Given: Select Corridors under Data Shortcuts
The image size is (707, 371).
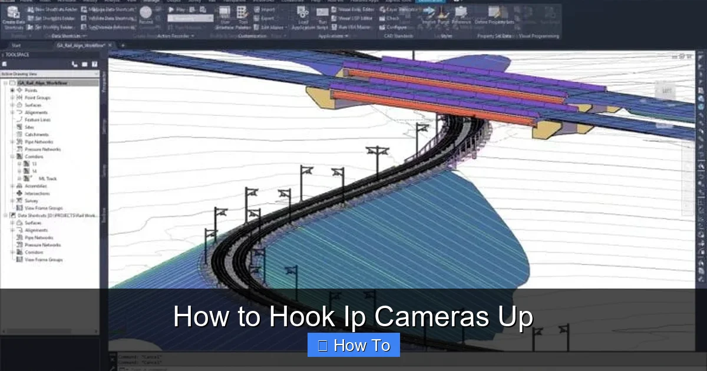Looking at the screenshot, I should (34, 252).
